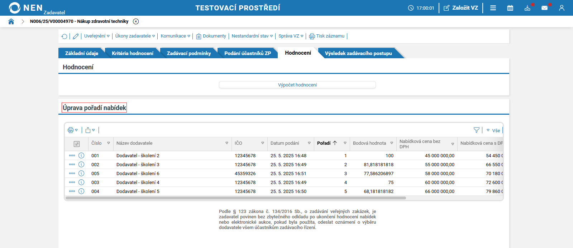This screenshot has height=248, width=573.
Task: Open the user profile icon
Action: click(x=562, y=8)
